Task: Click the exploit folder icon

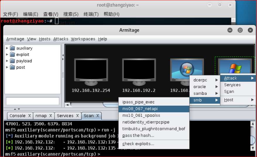Action: click(x=13, y=54)
